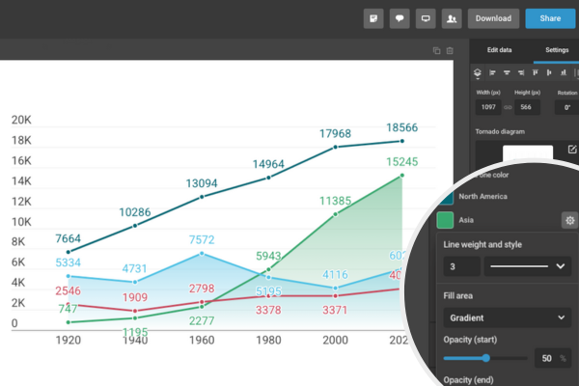579x386 pixels.
Task: Start presentation mode with monitor icon
Action: (426, 18)
